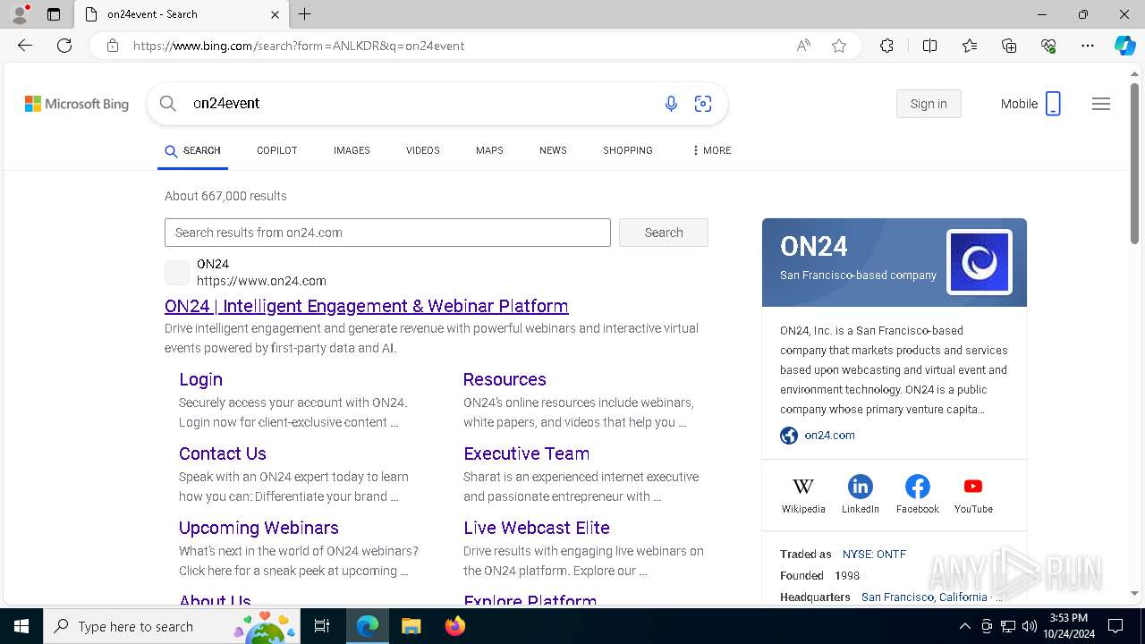Open the Favorites list icon

click(970, 46)
